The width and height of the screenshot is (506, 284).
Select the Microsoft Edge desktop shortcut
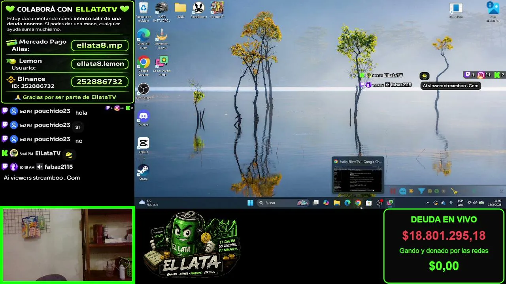(x=143, y=39)
